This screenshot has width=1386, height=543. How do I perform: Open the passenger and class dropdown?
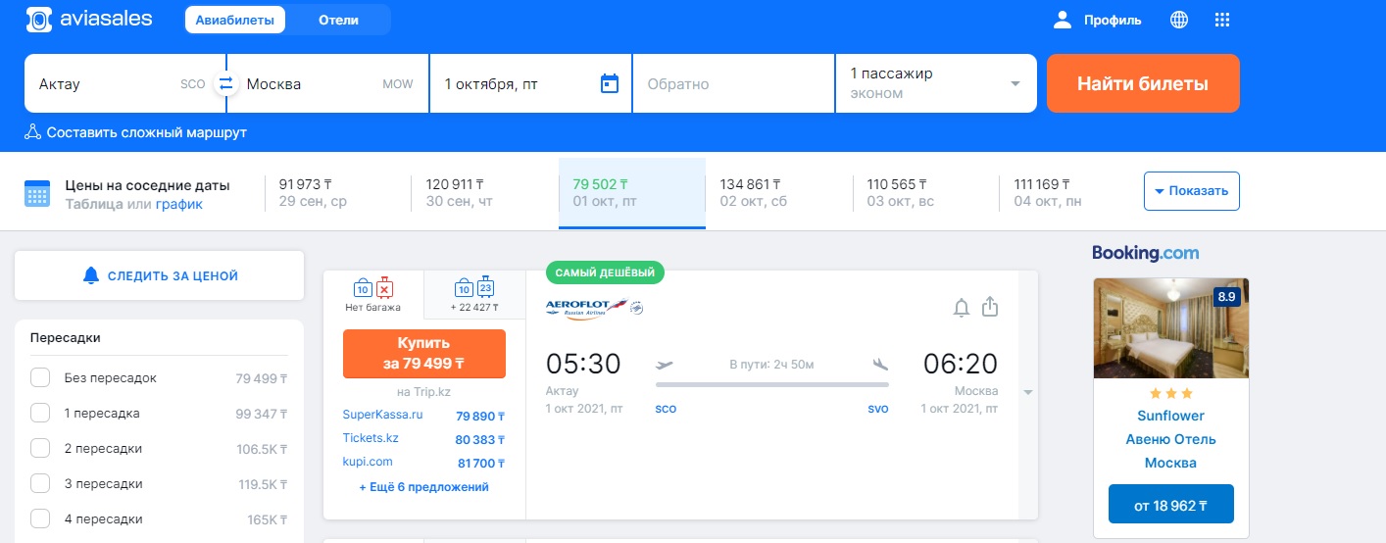pos(935,83)
